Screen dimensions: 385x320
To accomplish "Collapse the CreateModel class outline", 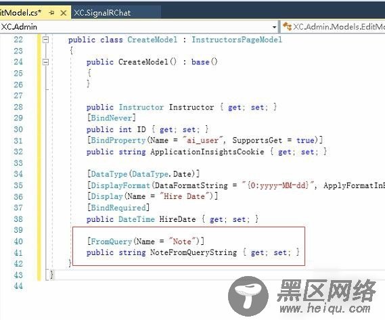I will point(45,39).
